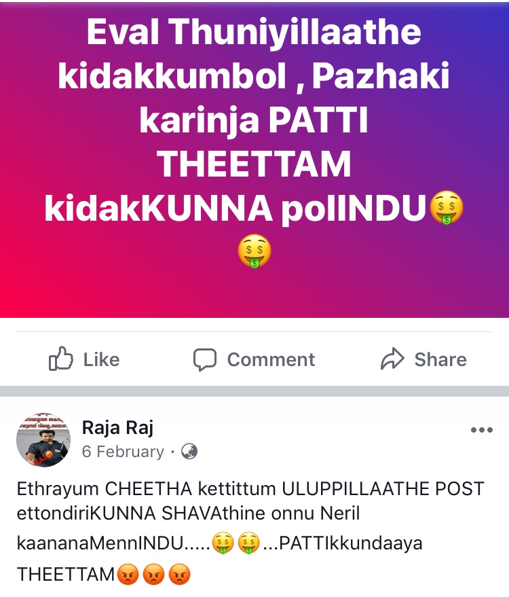Tap the Ethrayum CHEETHA post text
Screen dimensions: 509x597
coord(250,532)
